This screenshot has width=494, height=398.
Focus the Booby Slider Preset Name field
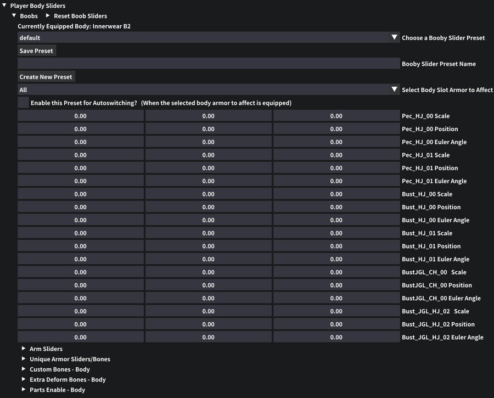tap(208, 64)
